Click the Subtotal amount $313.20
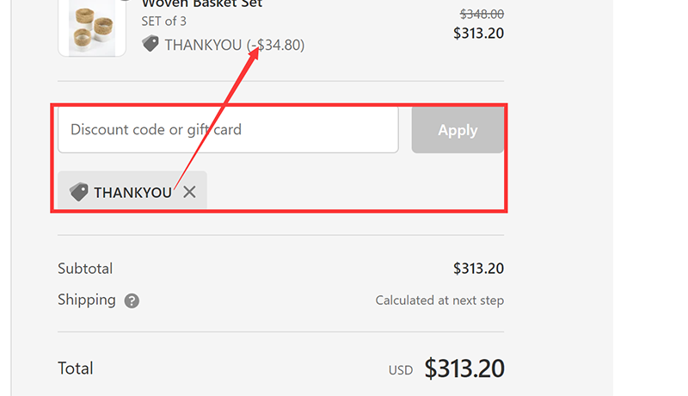Screen dimensions: 688x396 (478, 269)
